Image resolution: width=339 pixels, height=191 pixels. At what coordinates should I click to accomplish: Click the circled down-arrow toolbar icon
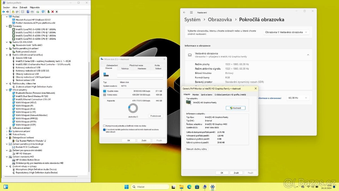(56, 12)
